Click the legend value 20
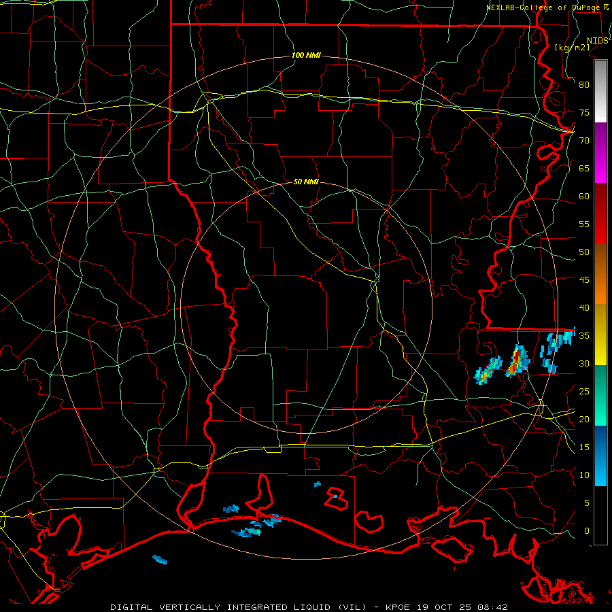 tap(584, 420)
